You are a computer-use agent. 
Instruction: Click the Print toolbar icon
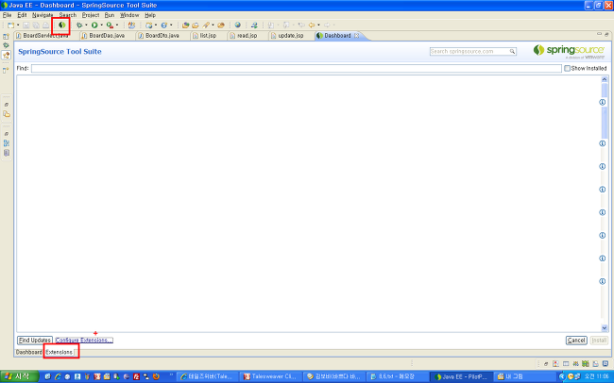(46, 25)
